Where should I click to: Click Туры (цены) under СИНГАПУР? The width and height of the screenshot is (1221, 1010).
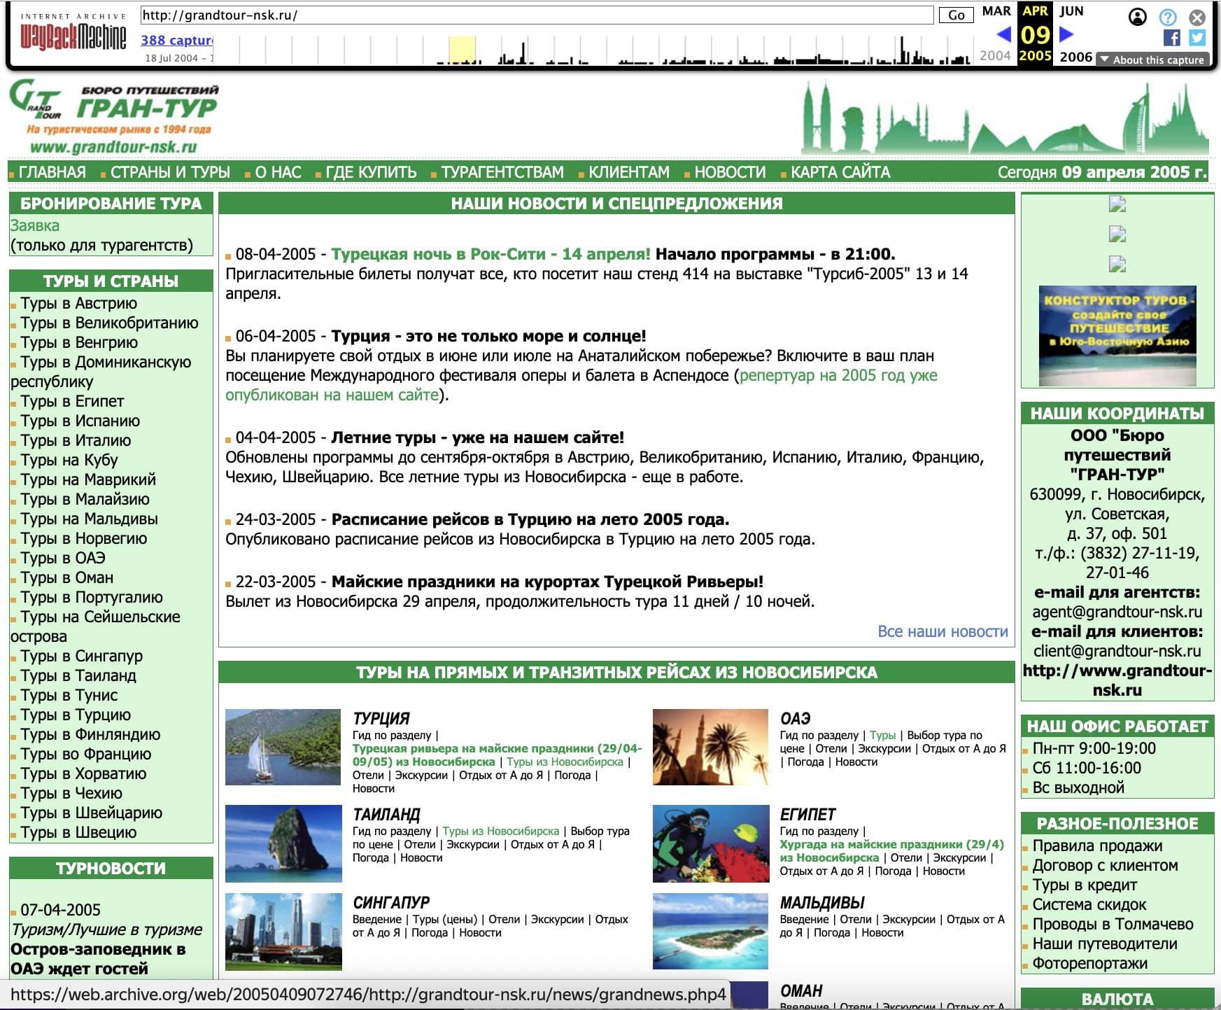[x=445, y=919]
